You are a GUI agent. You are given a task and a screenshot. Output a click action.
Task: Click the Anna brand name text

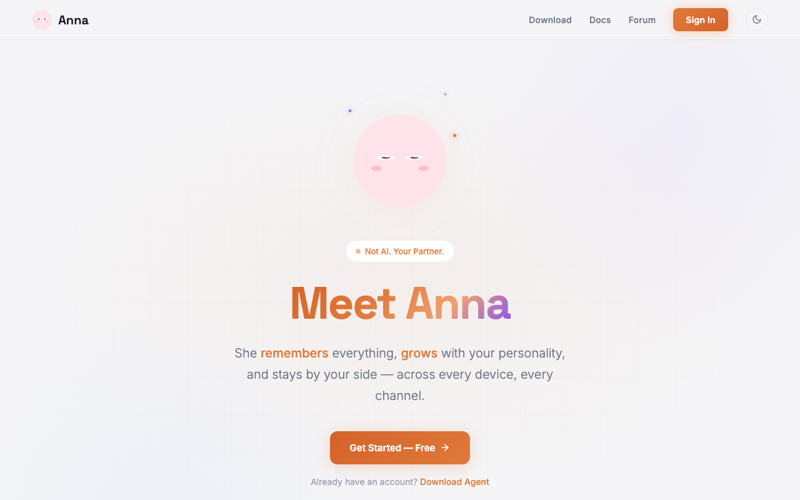(73, 20)
